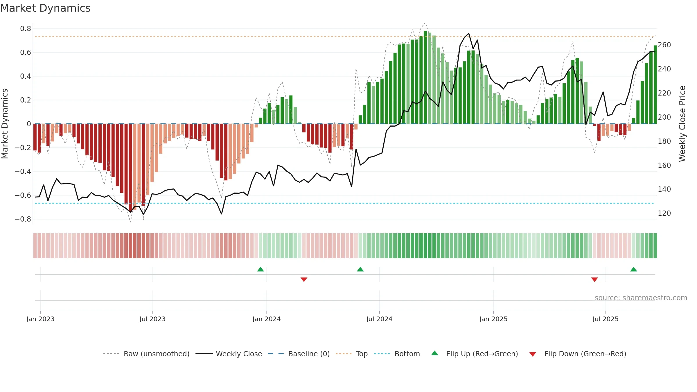
Task: Click the green Flip Up legend triangle icon
Action: coord(435,353)
